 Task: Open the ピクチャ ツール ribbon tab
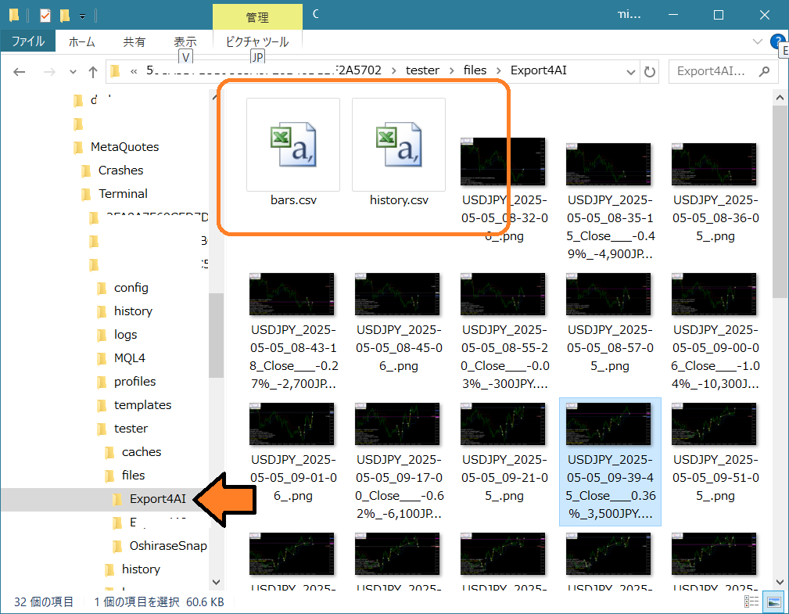(257, 41)
